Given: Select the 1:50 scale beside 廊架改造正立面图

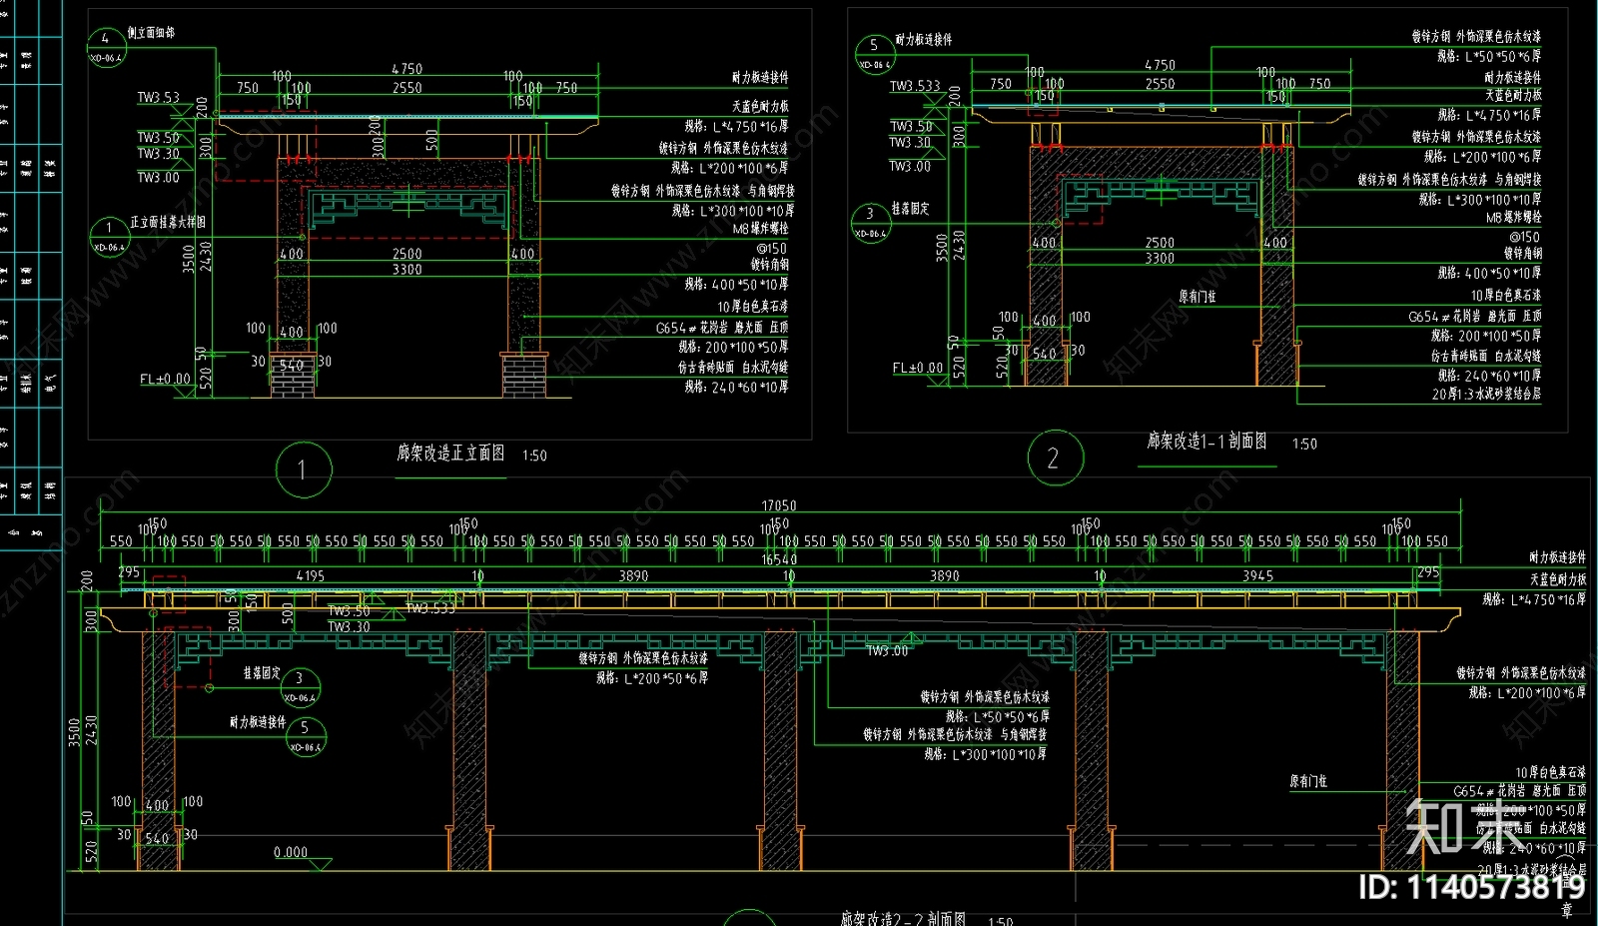Looking at the screenshot, I should pyautogui.click(x=534, y=456).
